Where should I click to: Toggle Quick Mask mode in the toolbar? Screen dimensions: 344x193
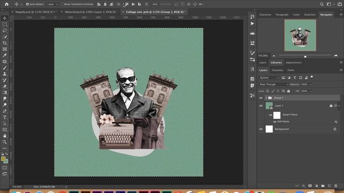click(x=5, y=168)
